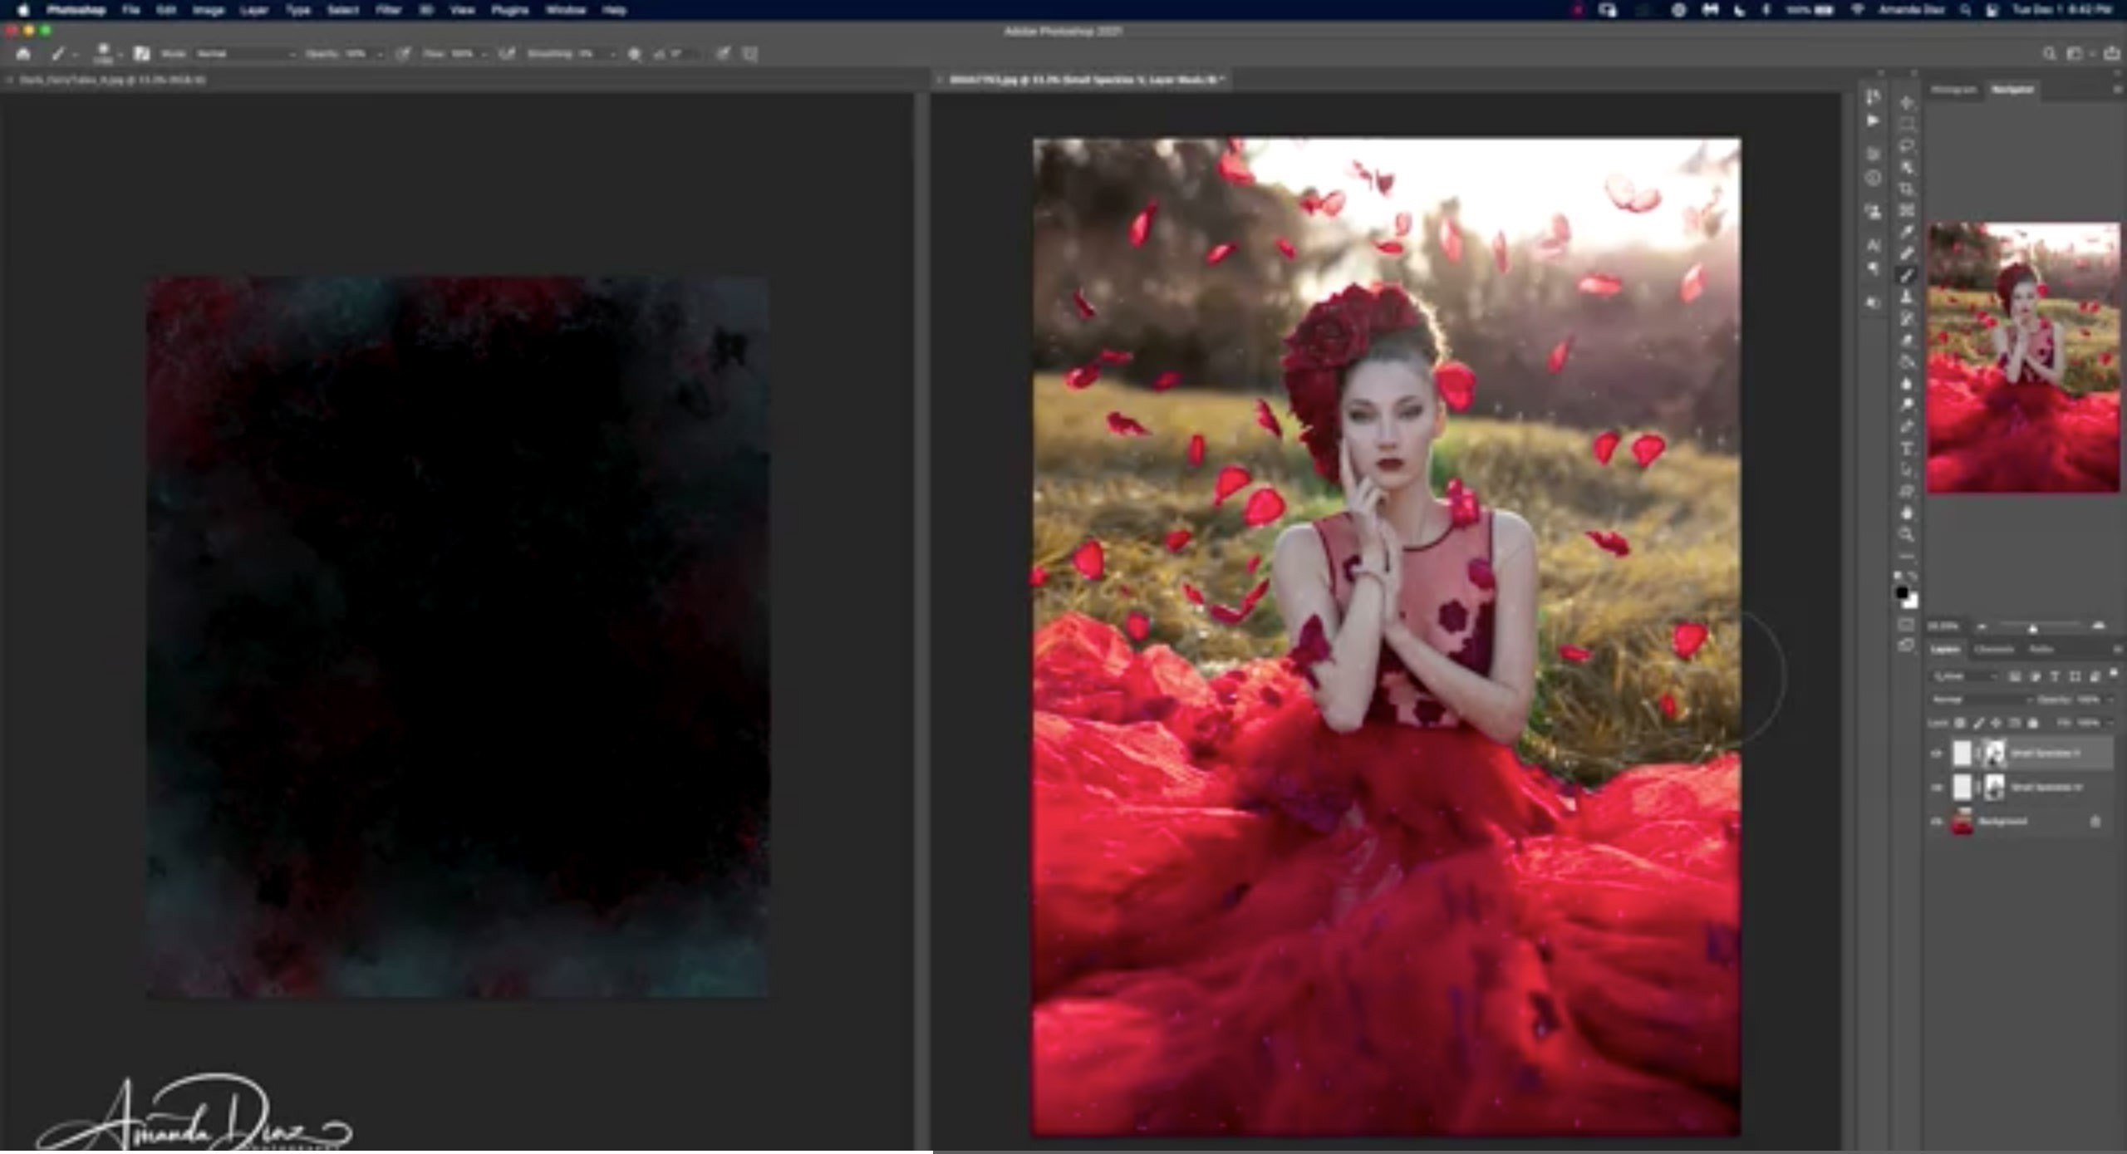The width and height of the screenshot is (2127, 1154).
Task: Hide the Background layer
Action: click(x=1937, y=822)
